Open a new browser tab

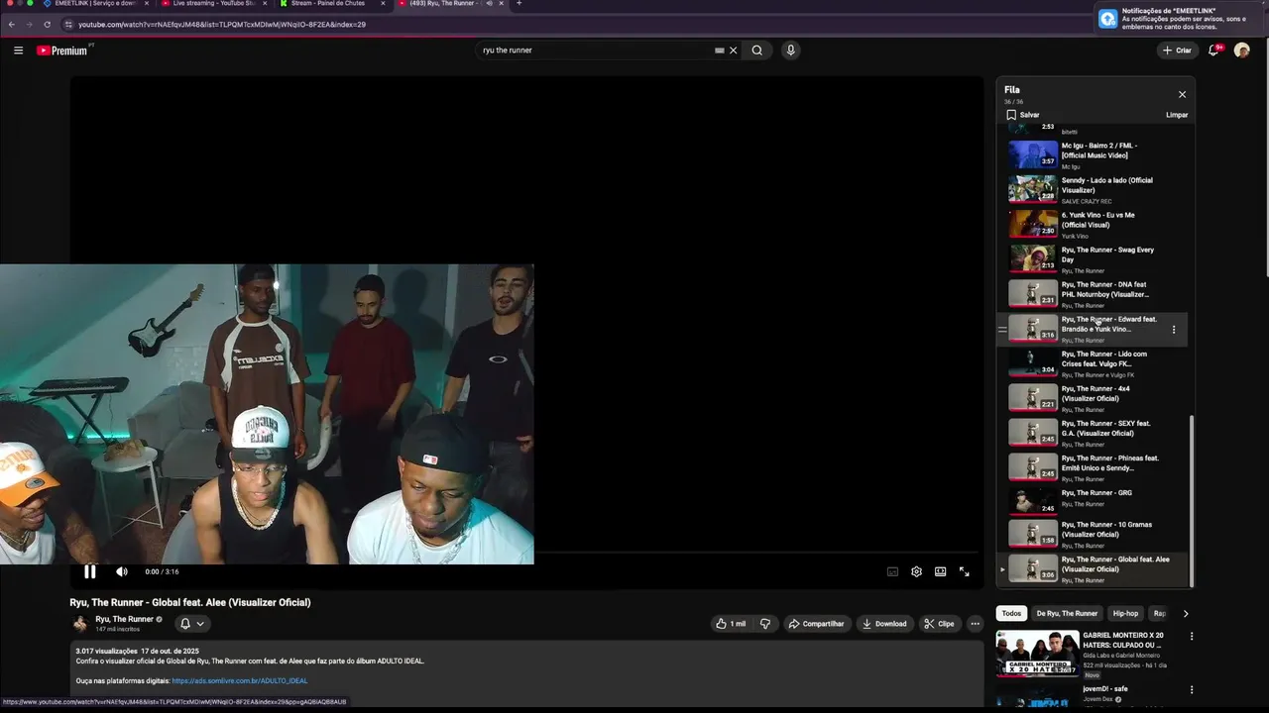click(x=519, y=3)
